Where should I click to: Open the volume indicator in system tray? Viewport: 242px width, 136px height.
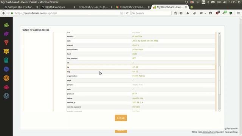point(225,2)
